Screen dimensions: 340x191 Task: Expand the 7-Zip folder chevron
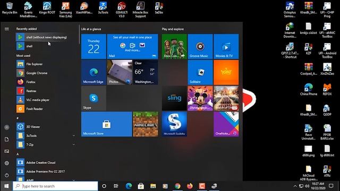pyautogui.click(x=74, y=144)
